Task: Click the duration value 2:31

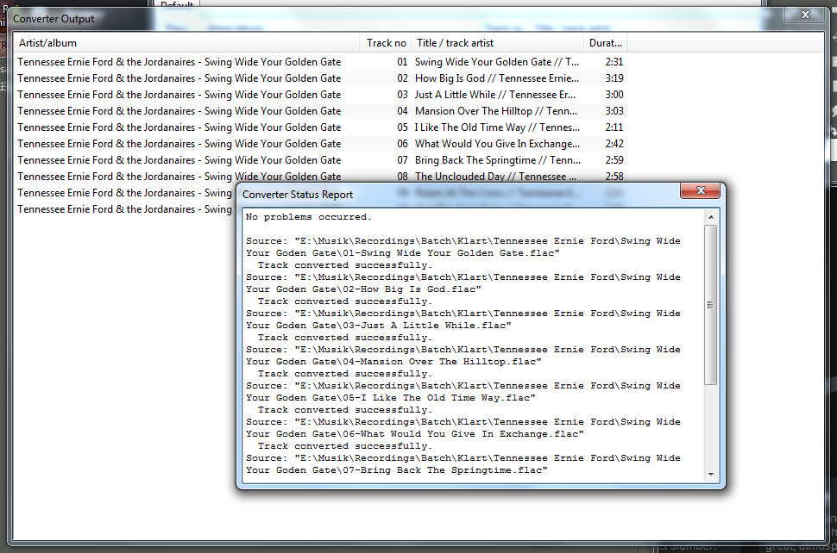Action: (614, 62)
